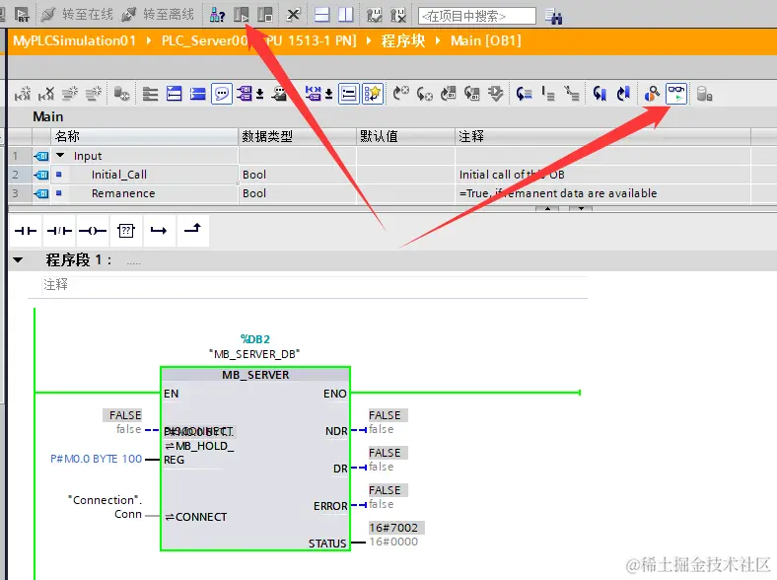
Task: Click the 默认值 column header
Action: pyautogui.click(x=406, y=136)
